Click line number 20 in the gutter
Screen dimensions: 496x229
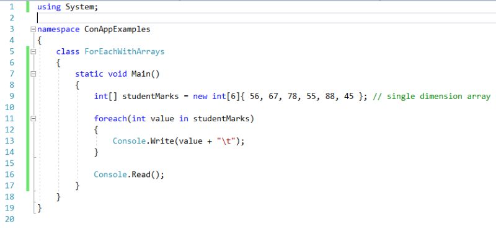click(9, 219)
